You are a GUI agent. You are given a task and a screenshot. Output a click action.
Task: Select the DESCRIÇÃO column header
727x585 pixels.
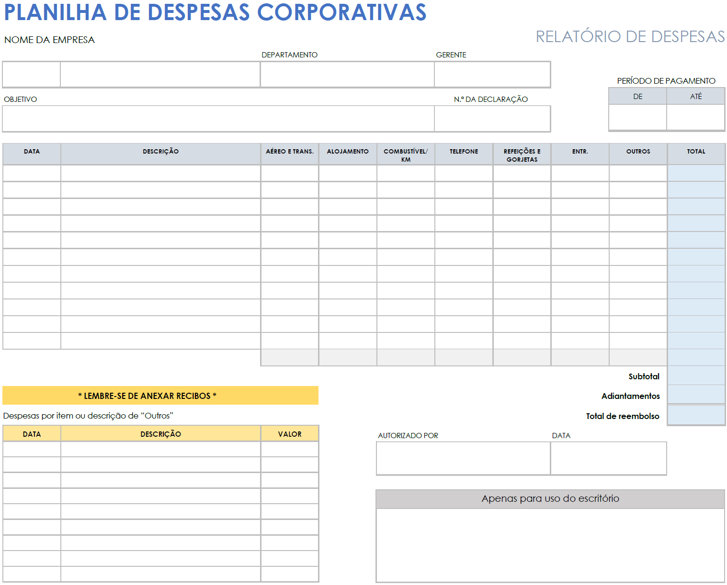tap(160, 153)
